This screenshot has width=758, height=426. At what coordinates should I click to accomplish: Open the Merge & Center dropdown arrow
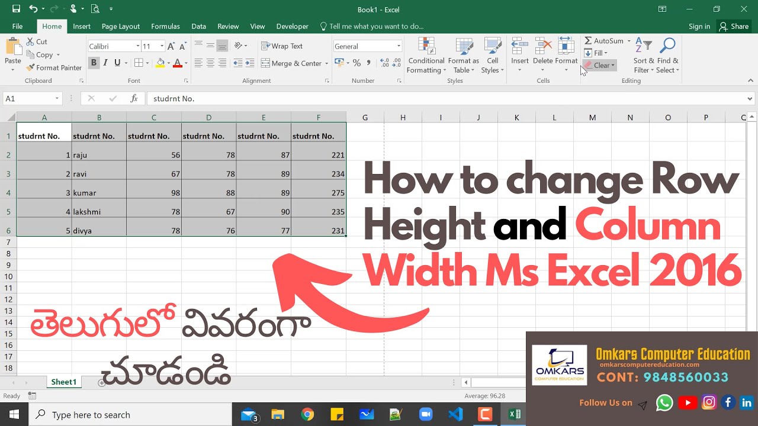pyautogui.click(x=327, y=63)
